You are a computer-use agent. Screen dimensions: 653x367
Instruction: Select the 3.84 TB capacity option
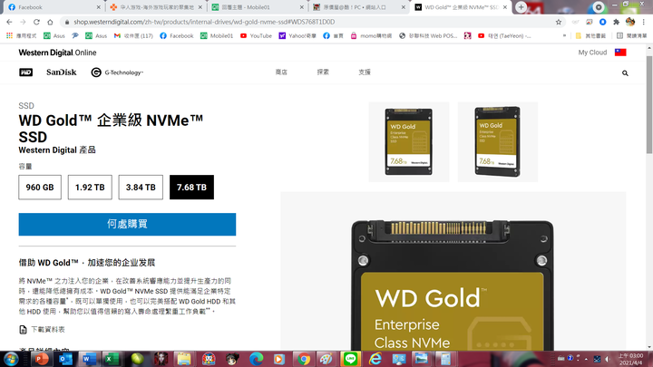coord(141,188)
